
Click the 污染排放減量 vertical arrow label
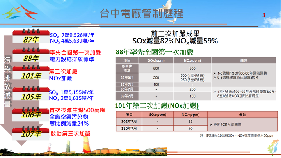[x=7, y=82]
